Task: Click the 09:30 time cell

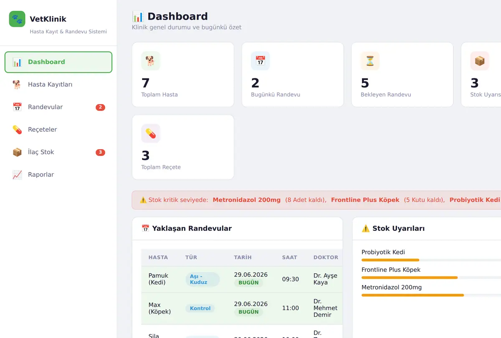Action: coord(291,279)
